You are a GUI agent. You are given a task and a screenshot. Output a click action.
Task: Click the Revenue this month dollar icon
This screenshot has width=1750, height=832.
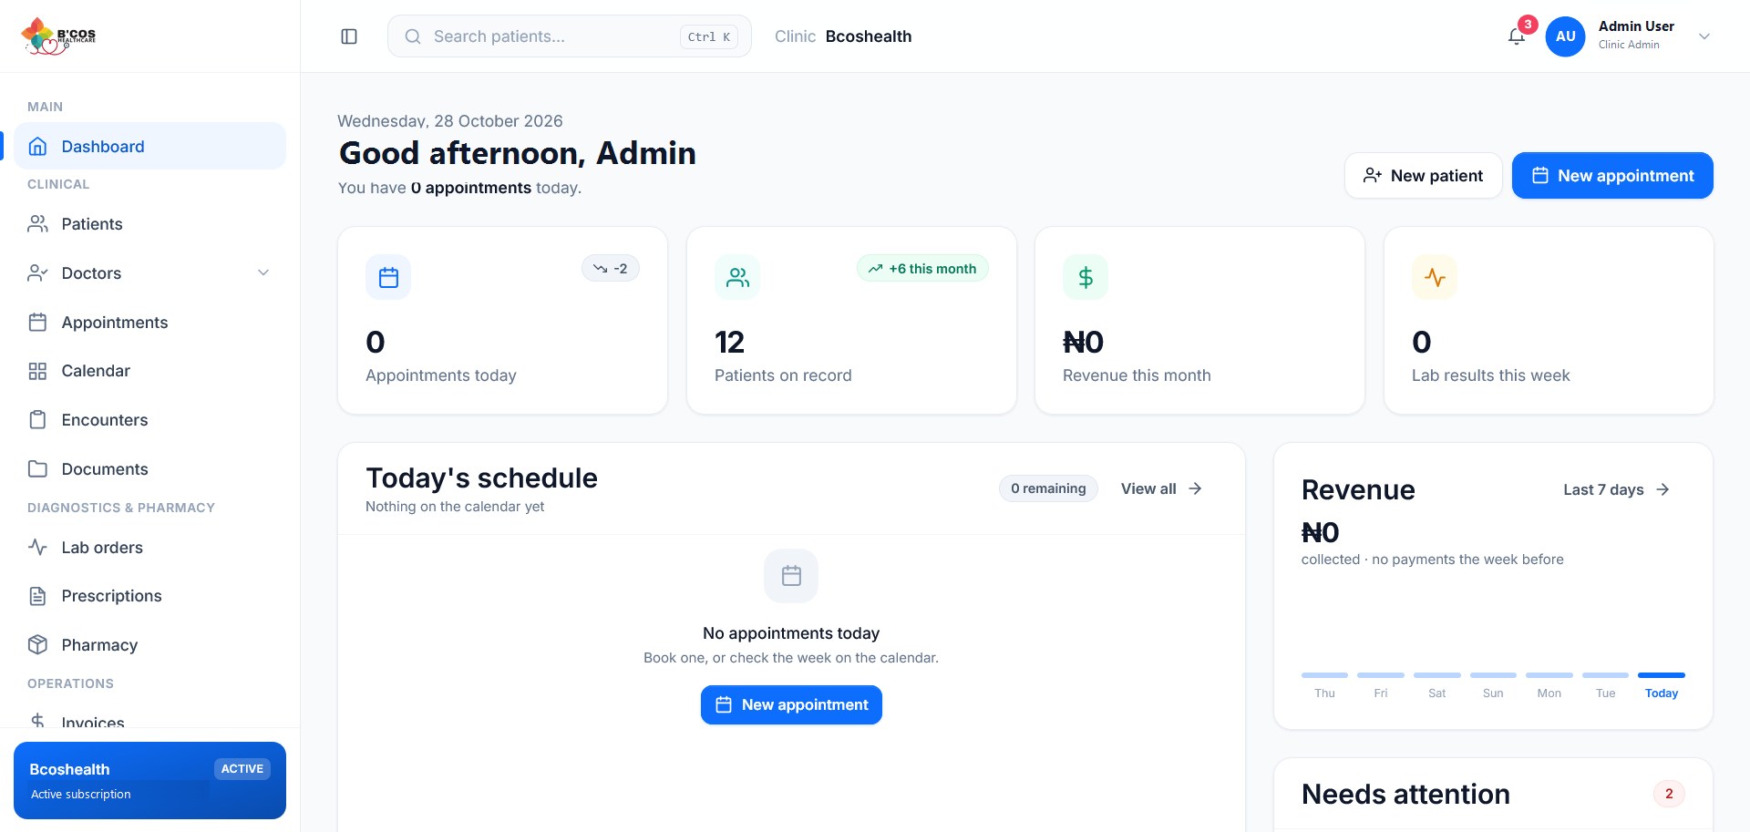[1086, 277]
